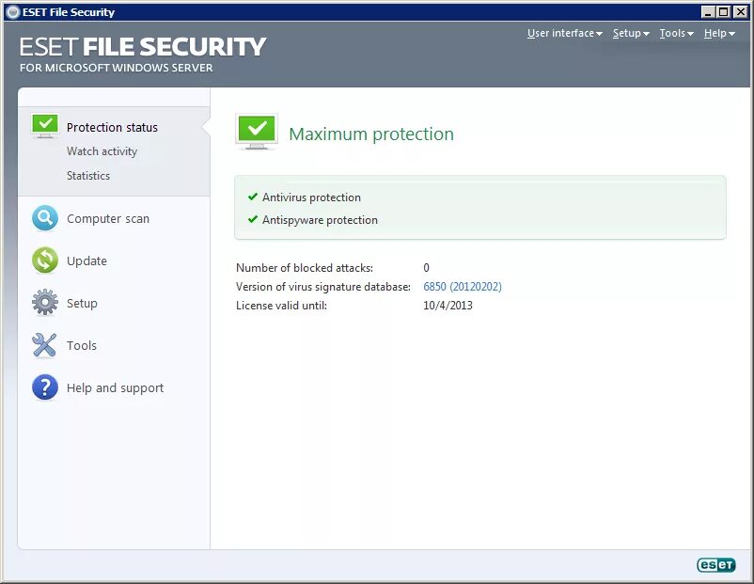Click the ESET logo in the title bar
Viewport: 754px width, 584px height.
[x=11, y=11]
